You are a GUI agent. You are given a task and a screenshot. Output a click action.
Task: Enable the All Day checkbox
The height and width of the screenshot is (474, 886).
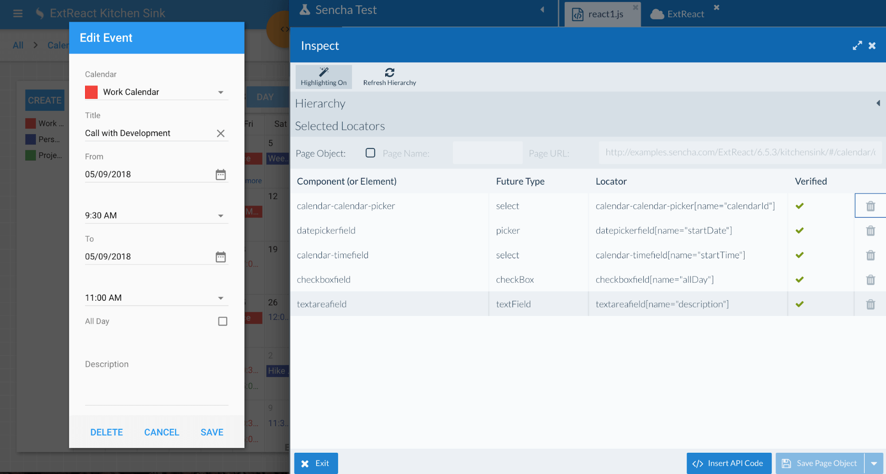[222, 321]
